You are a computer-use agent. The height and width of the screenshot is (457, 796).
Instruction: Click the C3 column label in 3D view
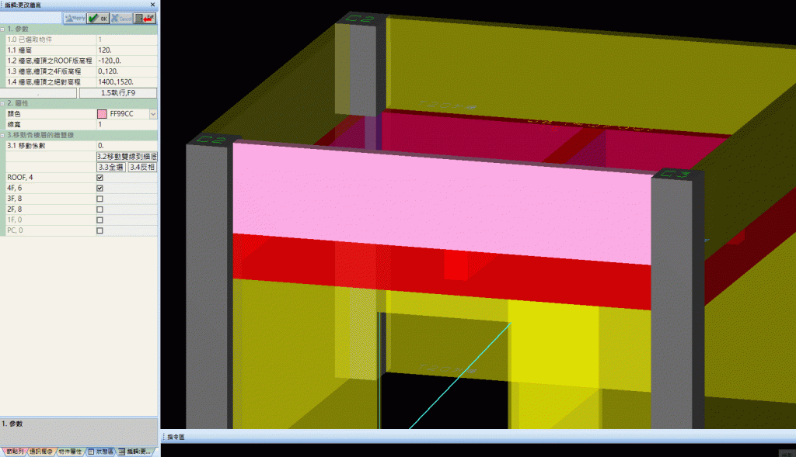(x=676, y=175)
